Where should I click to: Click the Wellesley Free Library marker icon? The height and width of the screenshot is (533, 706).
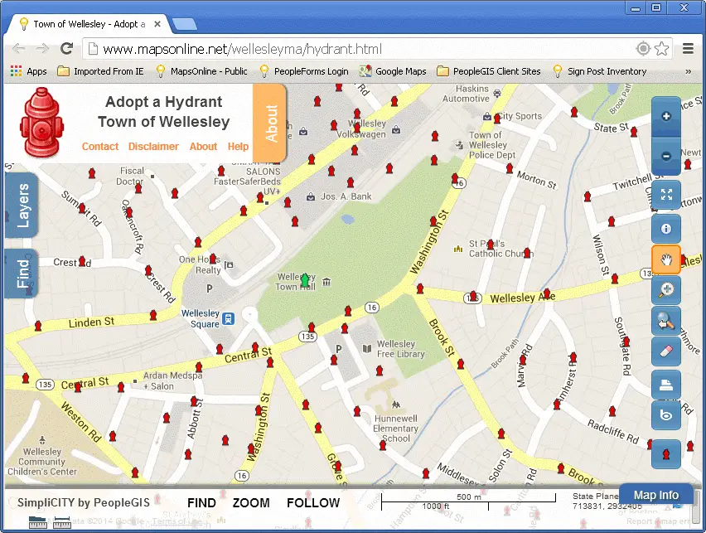(x=367, y=349)
